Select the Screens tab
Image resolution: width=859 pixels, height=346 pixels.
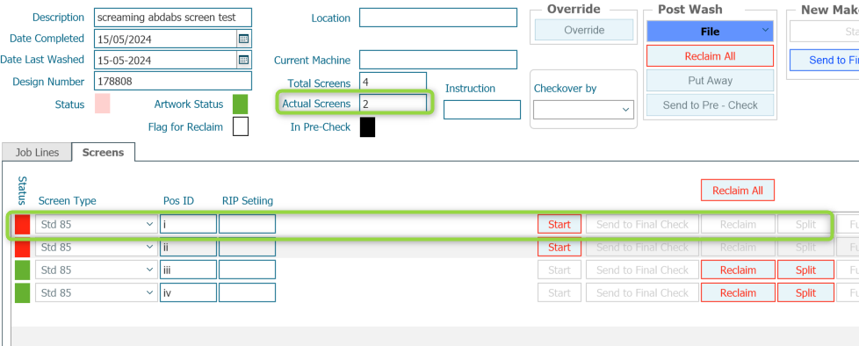[x=103, y=153]
